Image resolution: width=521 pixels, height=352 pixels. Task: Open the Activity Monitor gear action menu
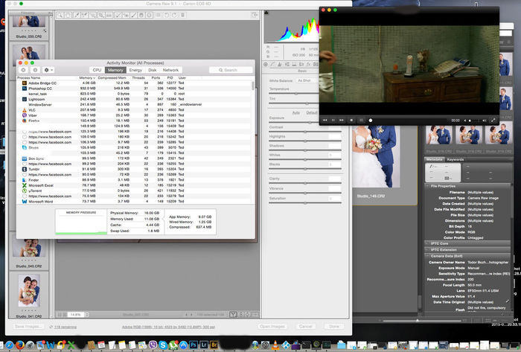(49, 69)
